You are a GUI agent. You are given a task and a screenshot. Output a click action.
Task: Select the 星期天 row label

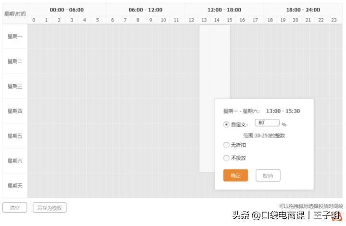(x=15, y=186)
